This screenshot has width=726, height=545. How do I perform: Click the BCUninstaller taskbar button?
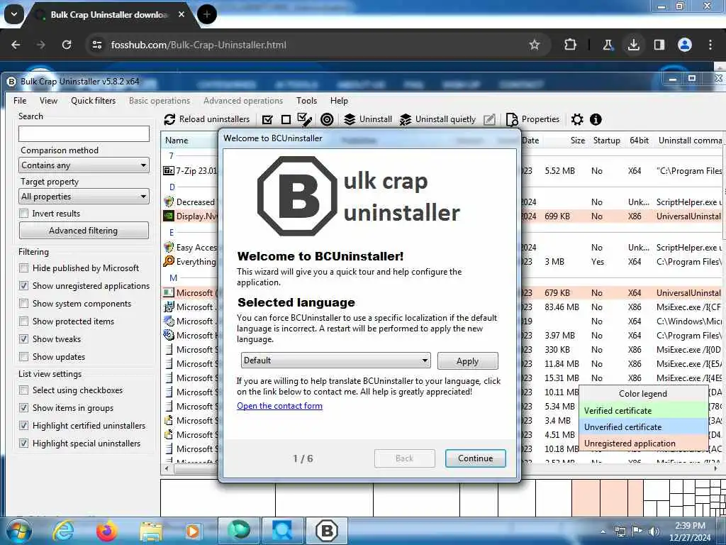pos(326,531)
